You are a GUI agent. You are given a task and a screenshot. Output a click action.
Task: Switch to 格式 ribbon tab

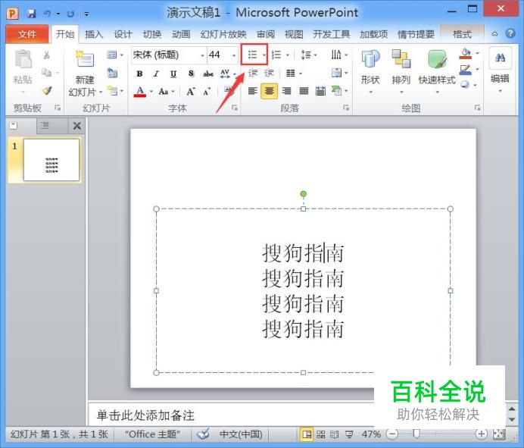(x=462, y=34)
